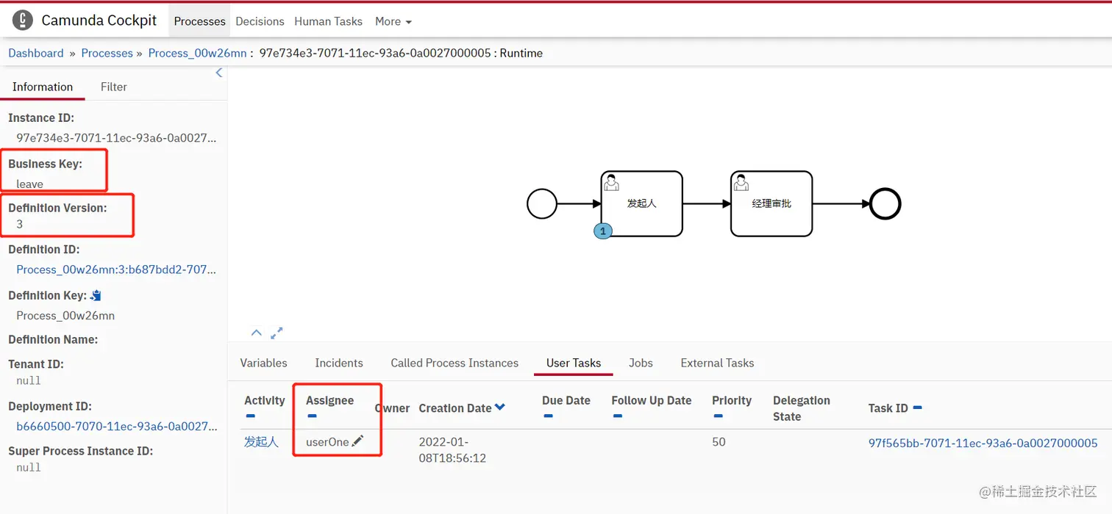
Task: Open the Variables tab
Action: click(263, 363)
